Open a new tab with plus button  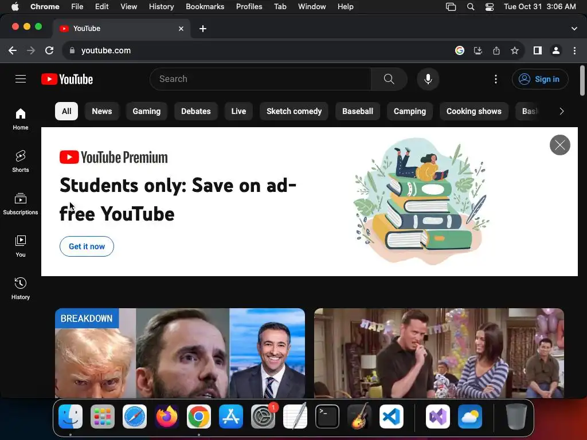click(x=202, y=29)
